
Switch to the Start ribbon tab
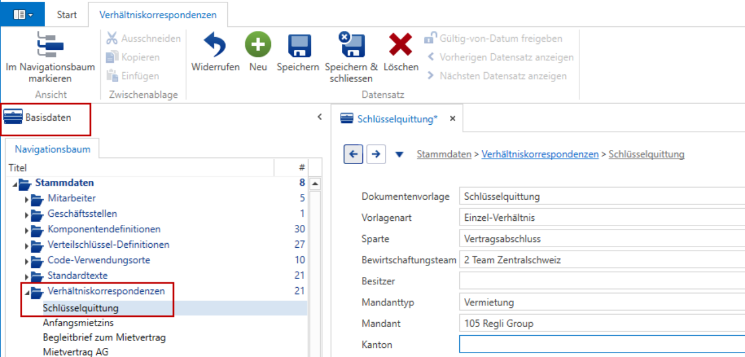tap(66, 15)
